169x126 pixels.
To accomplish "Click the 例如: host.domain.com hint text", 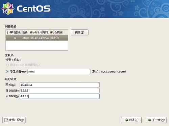I will [109, 72].
